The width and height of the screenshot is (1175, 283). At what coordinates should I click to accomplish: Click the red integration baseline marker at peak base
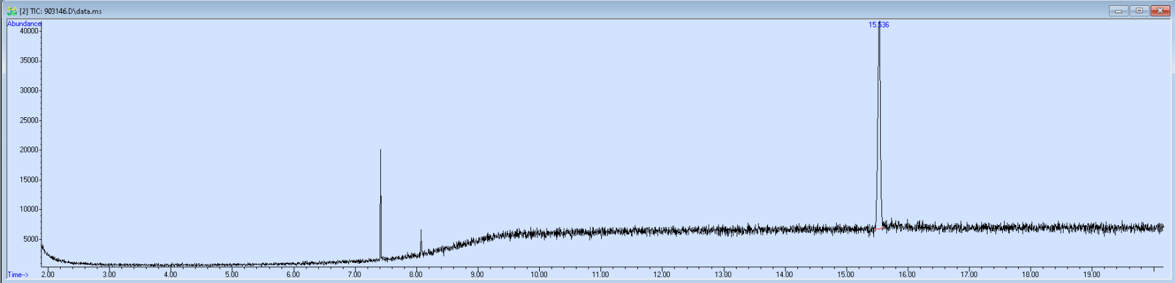[x=880, y=228]
